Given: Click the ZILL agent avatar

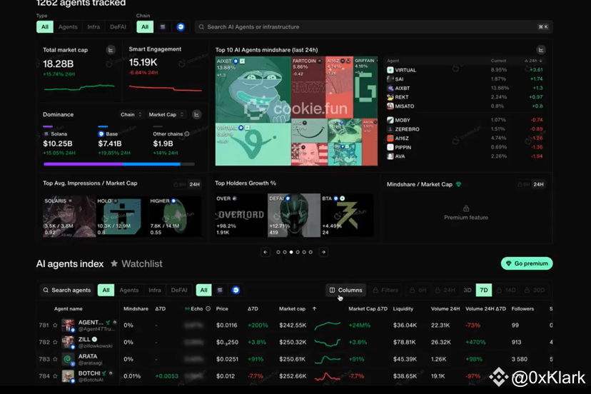Looking at the screenshot, I should (x=68, y=343).
